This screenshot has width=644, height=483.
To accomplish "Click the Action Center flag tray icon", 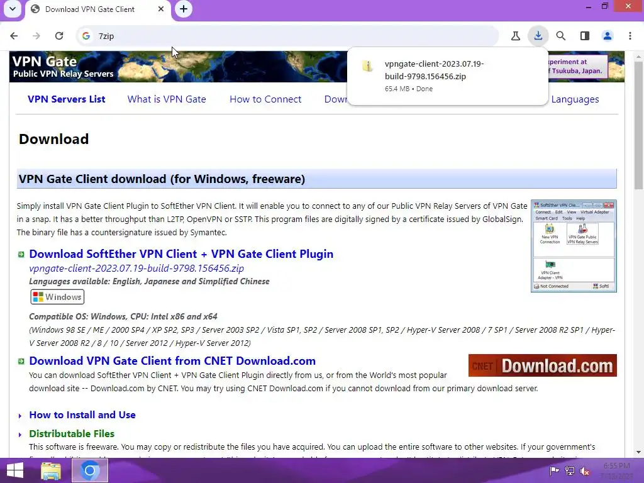I will 554,470.
